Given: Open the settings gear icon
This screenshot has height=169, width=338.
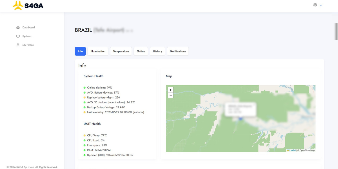Looking at the screenshot, I should coord(315,5).
